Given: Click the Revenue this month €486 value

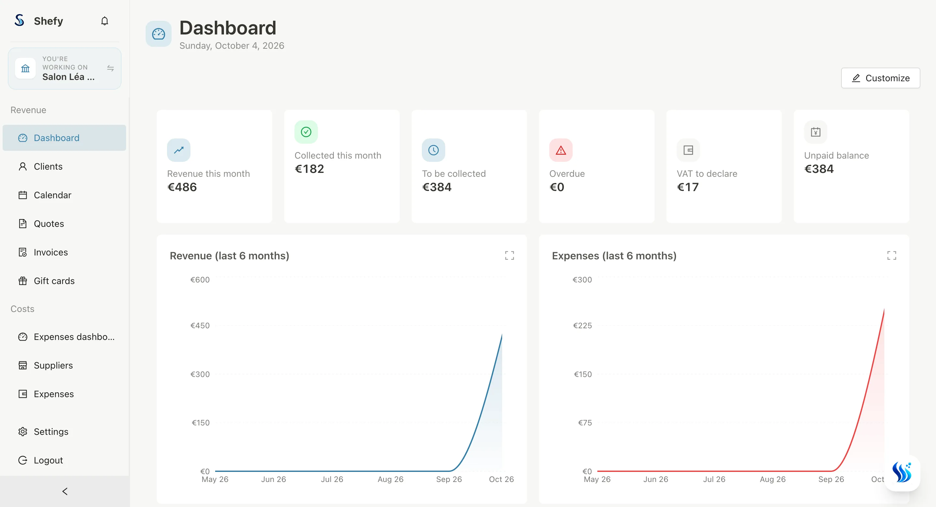Looking at the screenshot, I should point(182,187).
